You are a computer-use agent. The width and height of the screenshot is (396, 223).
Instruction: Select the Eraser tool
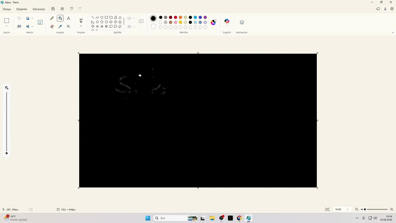click(52, 27)
